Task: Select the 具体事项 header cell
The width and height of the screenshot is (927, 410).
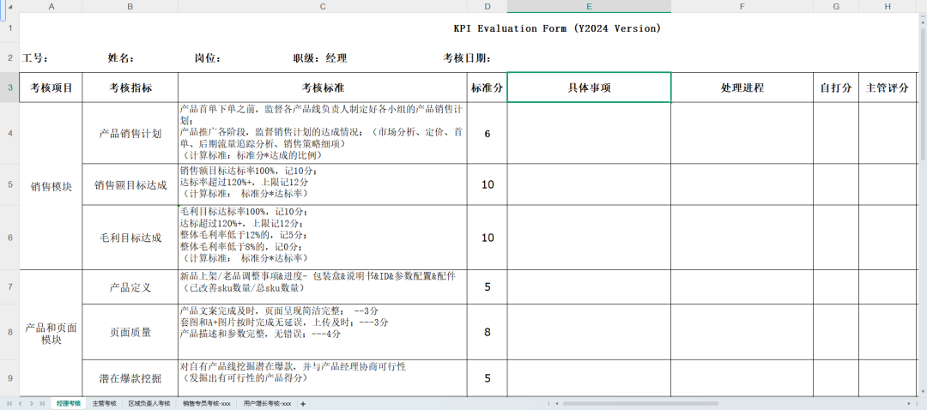Action: [589, 88]
